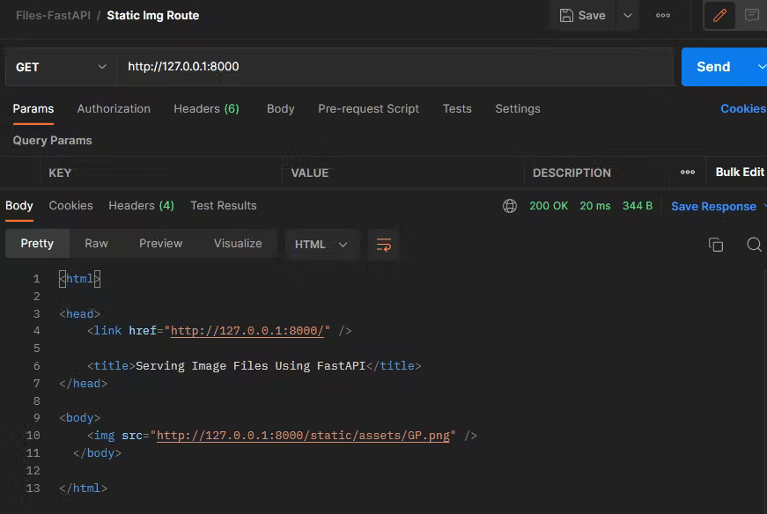767x514 pixels.
Task: Open the Test Results tab
Action: (x=223, y=205)
